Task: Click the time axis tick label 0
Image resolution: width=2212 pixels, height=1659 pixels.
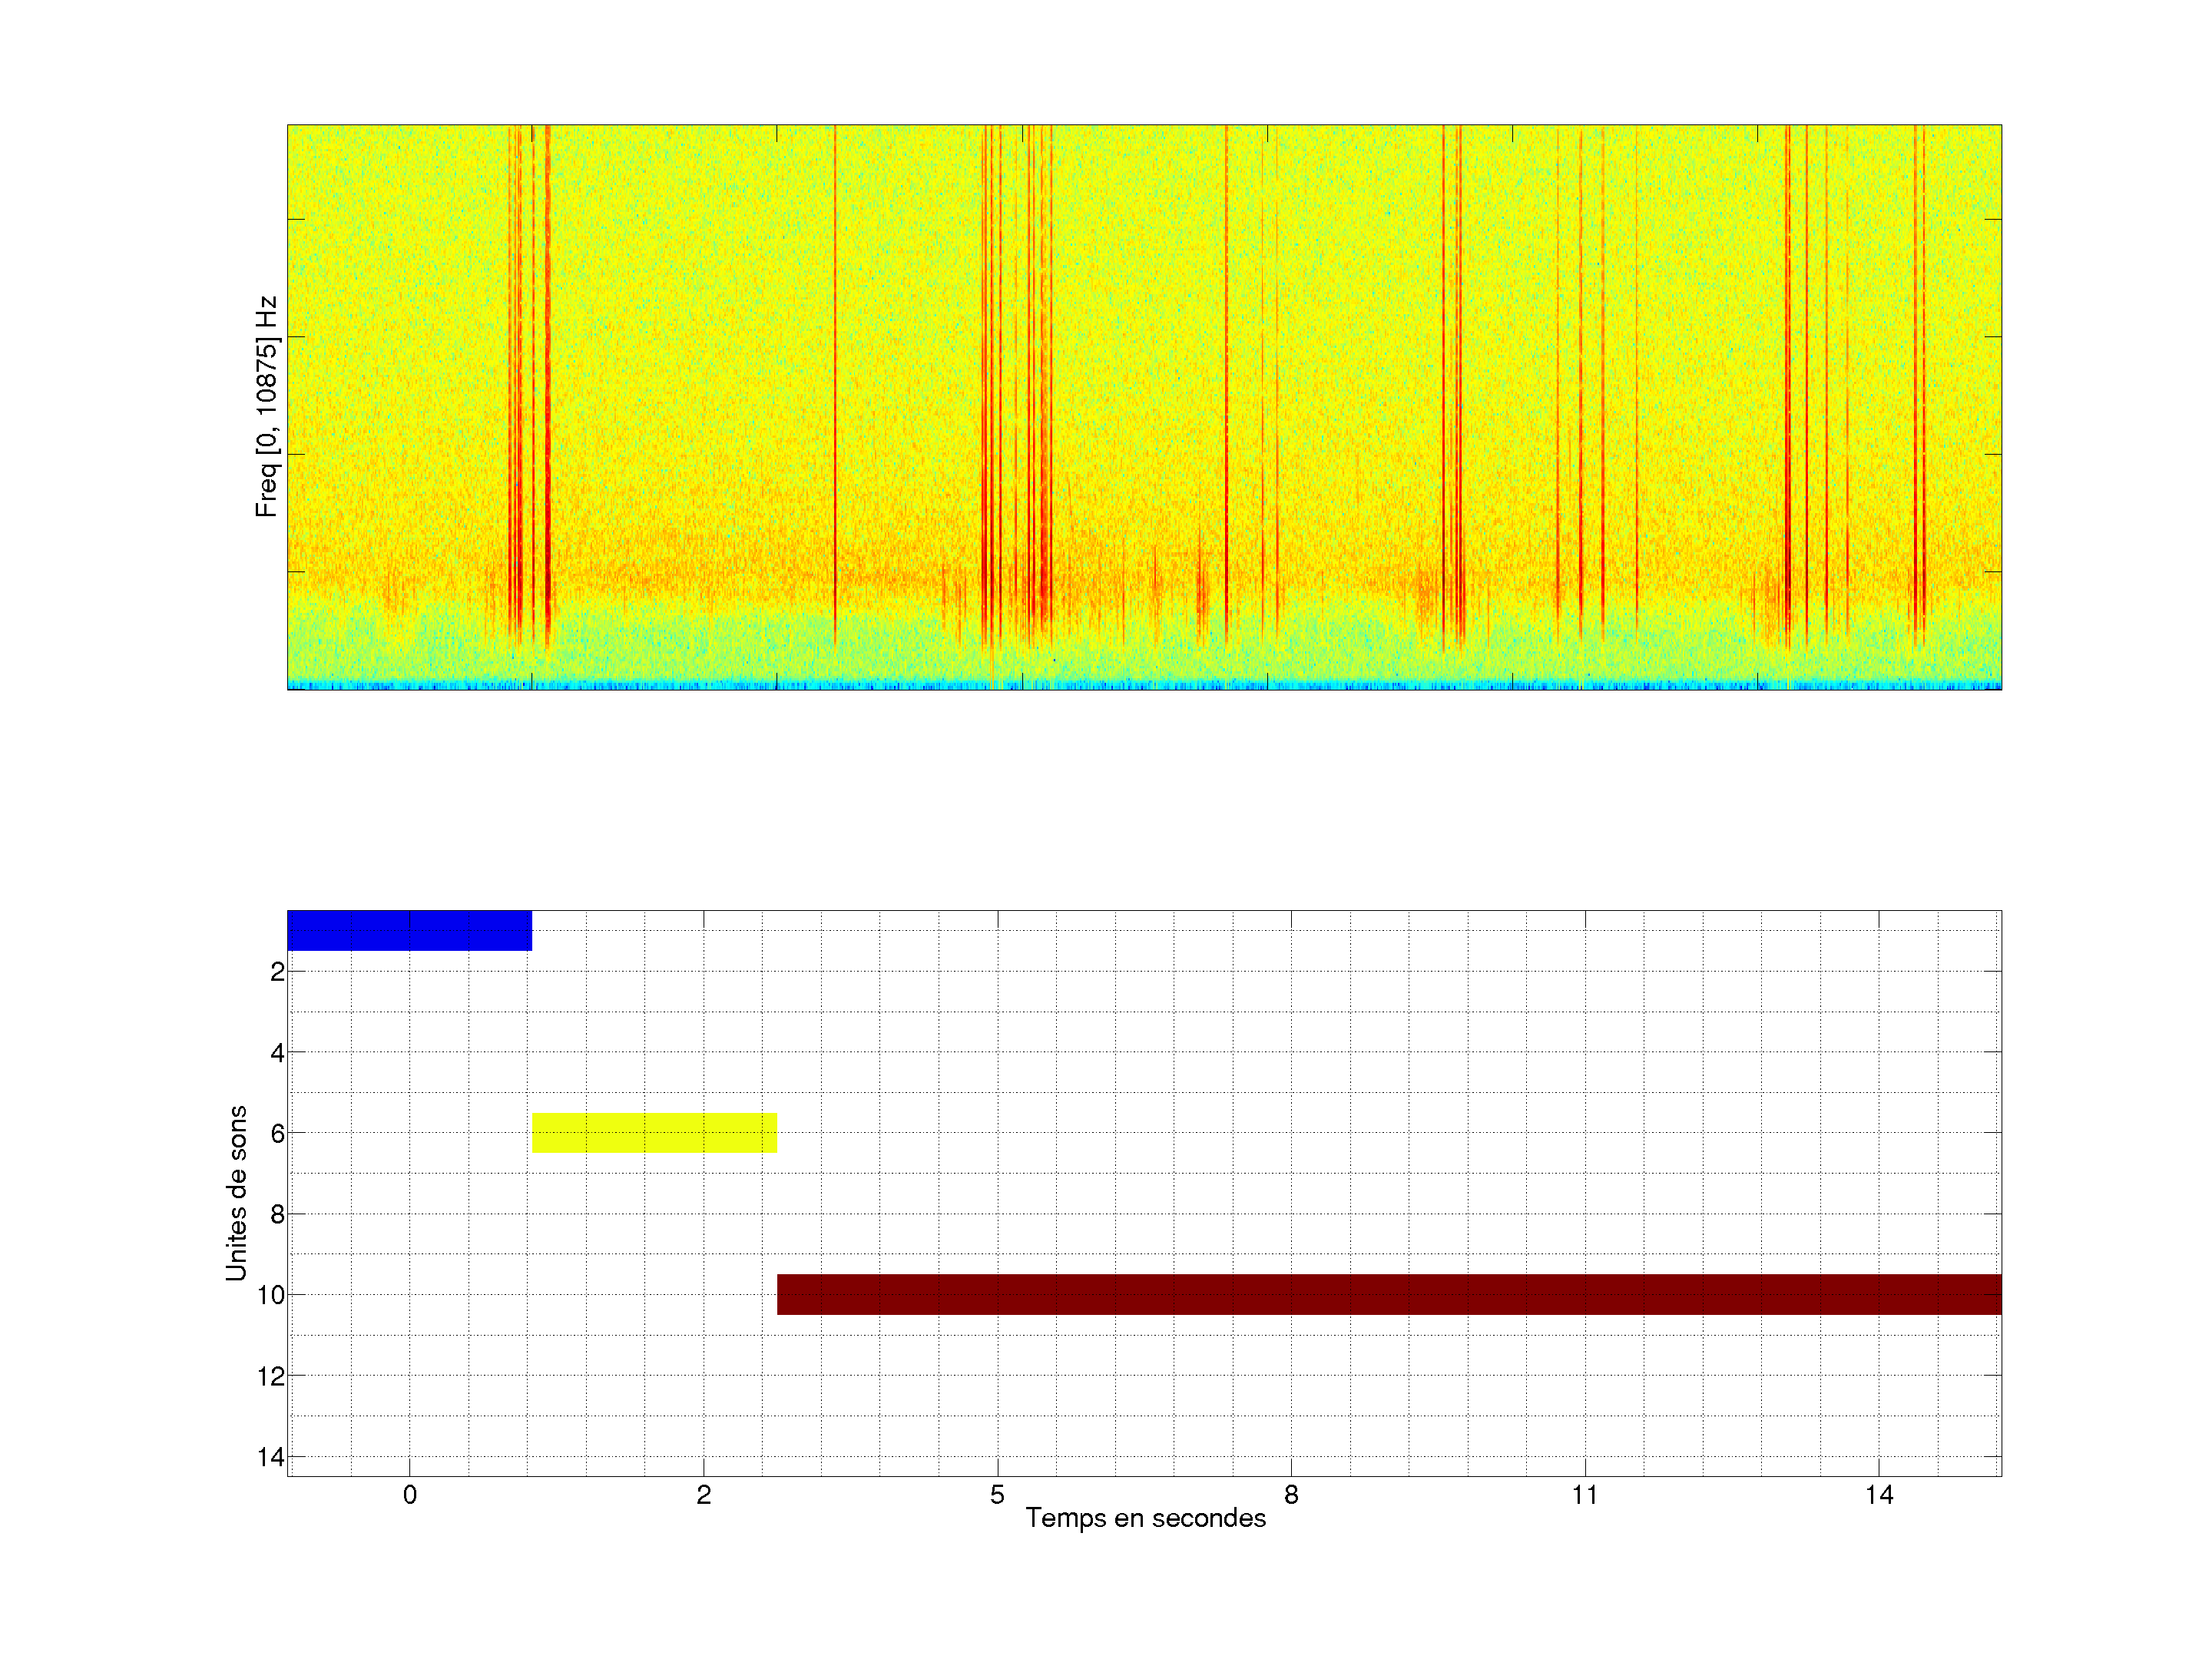Action: coord(410,1495)
